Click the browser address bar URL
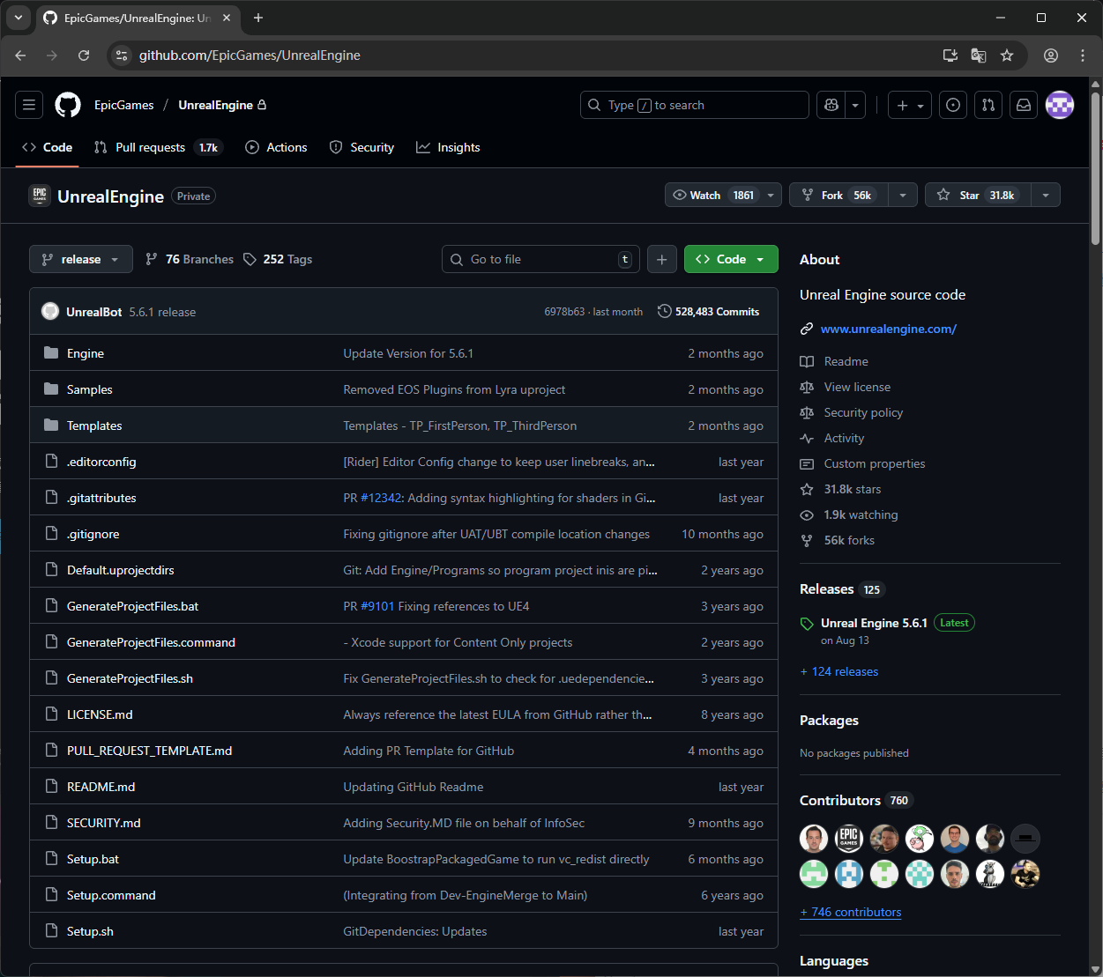The image size is (1103, 977). point(250,55)
